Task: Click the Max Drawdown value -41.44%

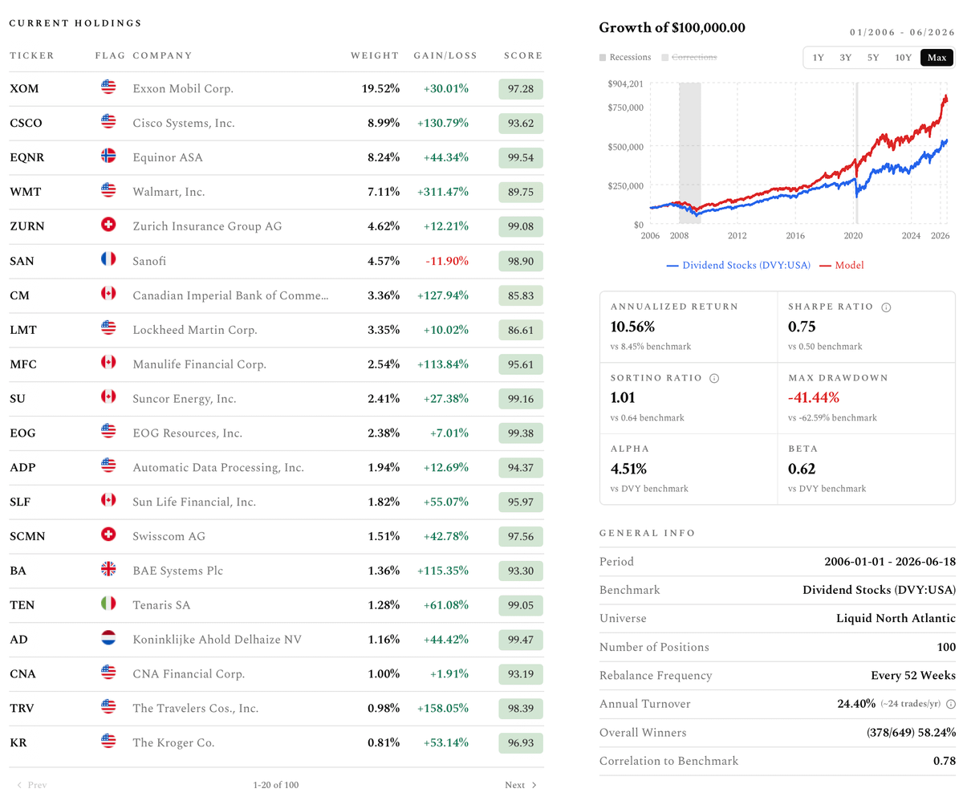Action: point(814,397)
